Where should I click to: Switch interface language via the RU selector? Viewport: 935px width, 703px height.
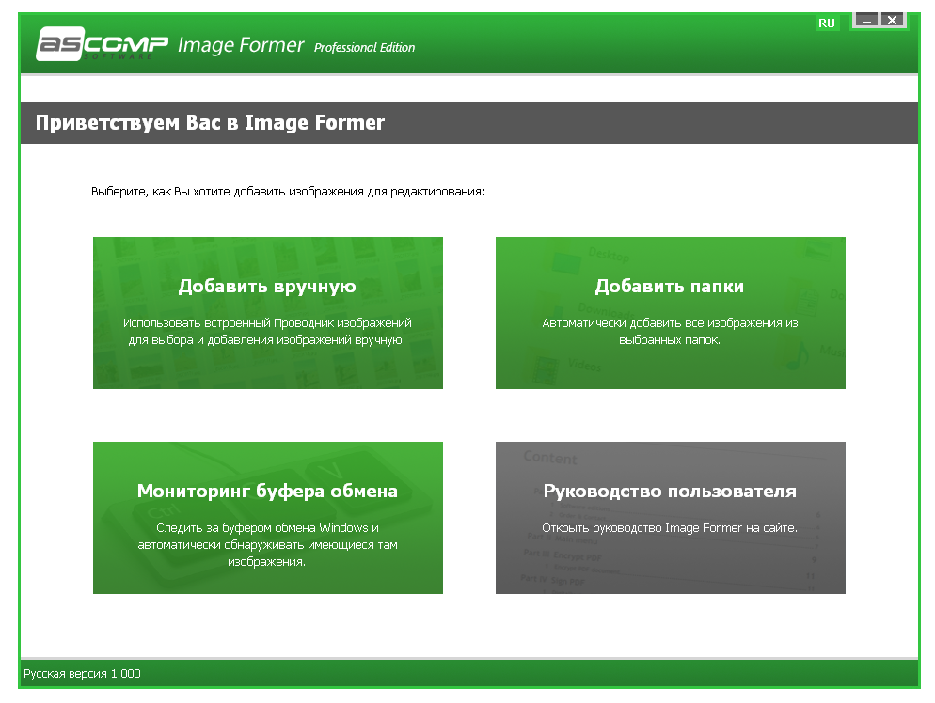tap(827, 23)
